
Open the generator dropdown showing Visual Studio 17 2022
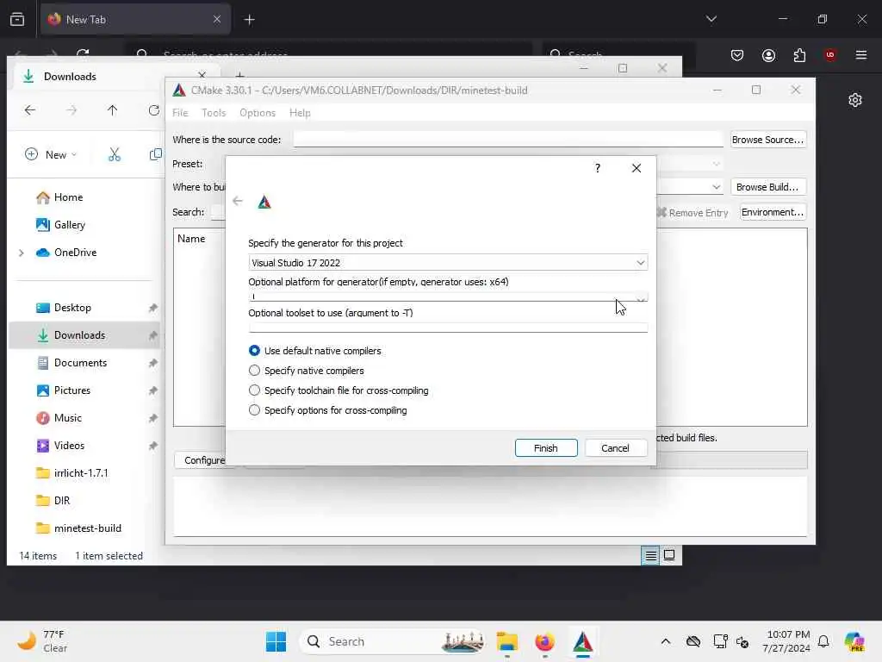pyautogui.click(x=448, y=263)
